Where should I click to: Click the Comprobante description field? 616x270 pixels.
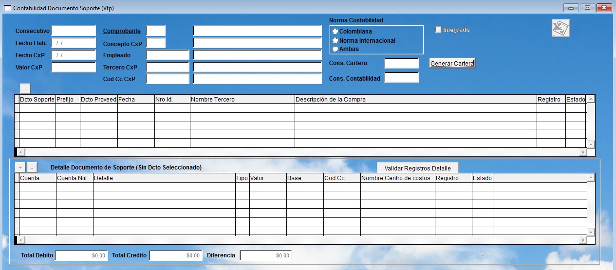click(x=258, y=31)
